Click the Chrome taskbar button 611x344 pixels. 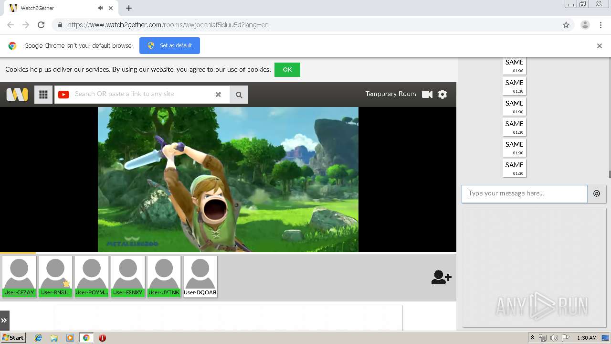(86, 338)
